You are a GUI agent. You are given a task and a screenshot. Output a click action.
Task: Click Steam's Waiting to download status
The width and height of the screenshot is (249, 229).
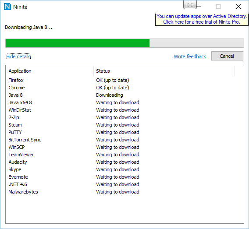[x=117, y=125]
